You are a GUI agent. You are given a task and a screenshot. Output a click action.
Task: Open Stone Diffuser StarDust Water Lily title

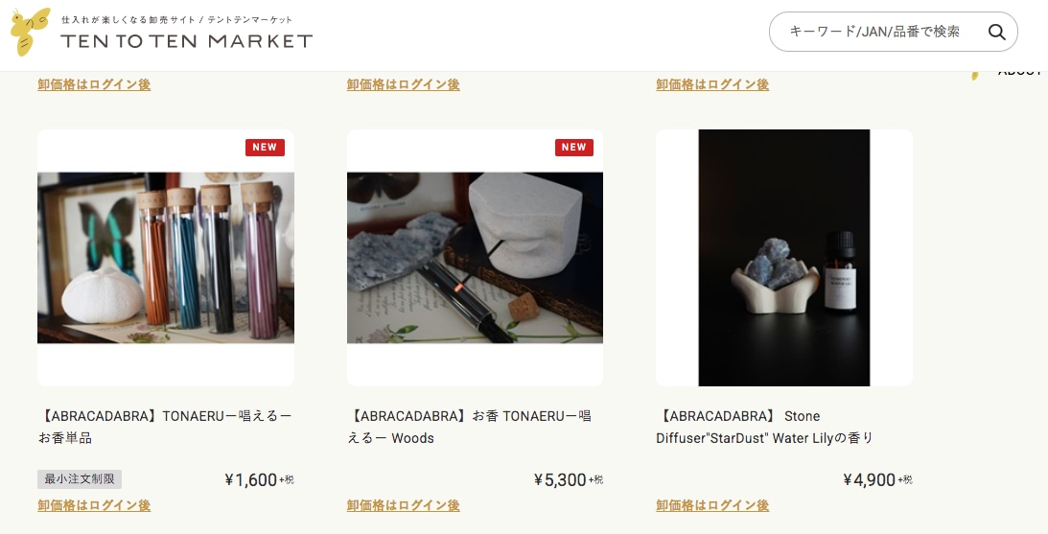tap(764, 427)
